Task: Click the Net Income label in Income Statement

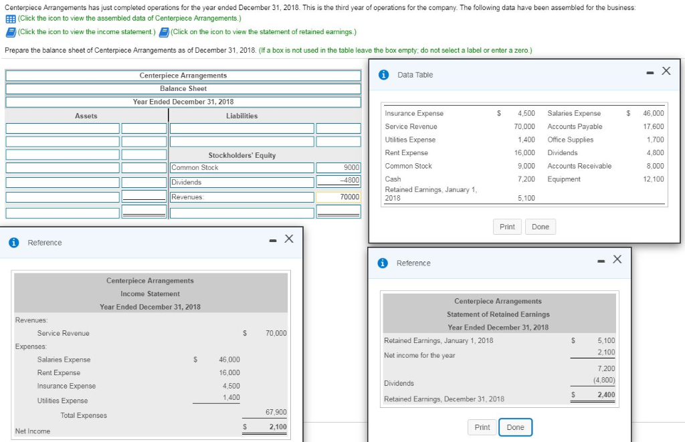Action: [33, 431]
